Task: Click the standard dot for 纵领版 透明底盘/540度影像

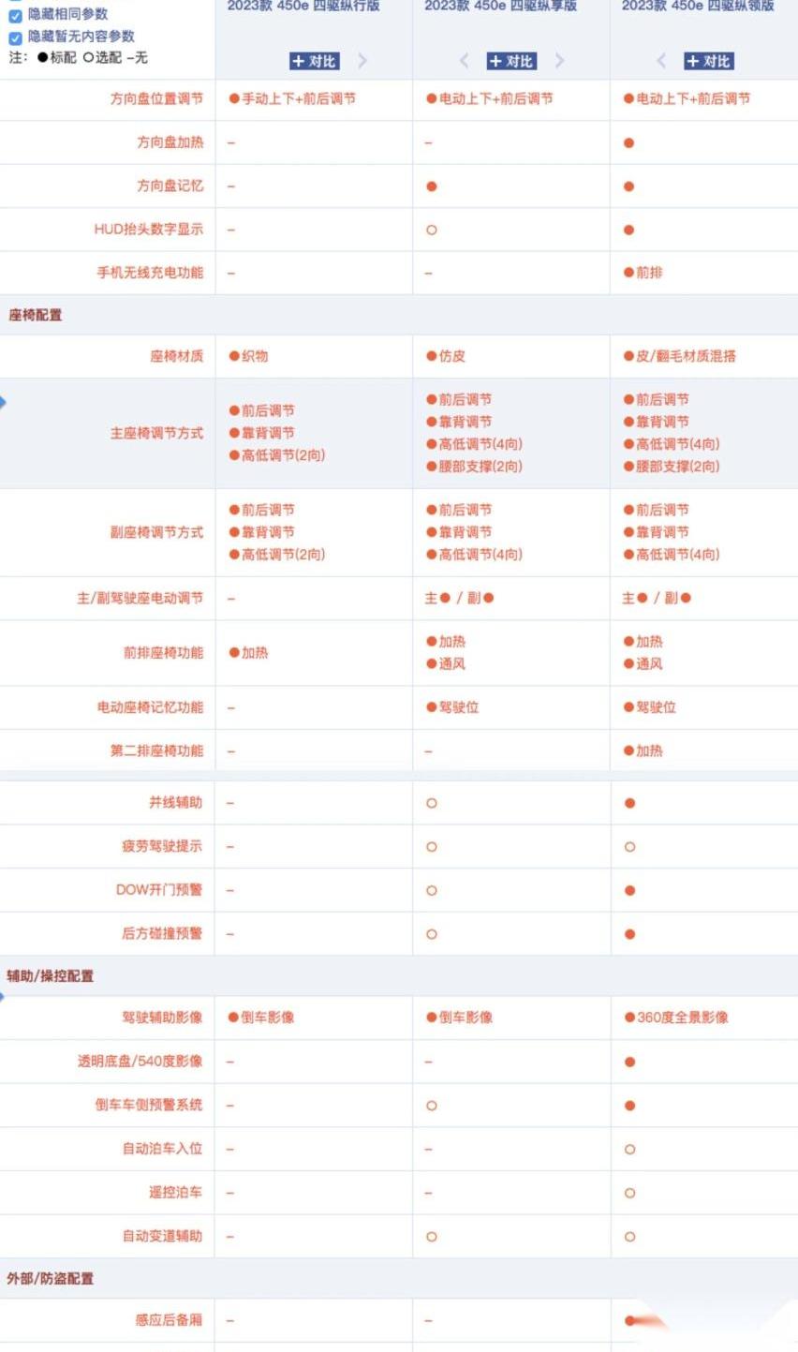Action: (629, 1062)
